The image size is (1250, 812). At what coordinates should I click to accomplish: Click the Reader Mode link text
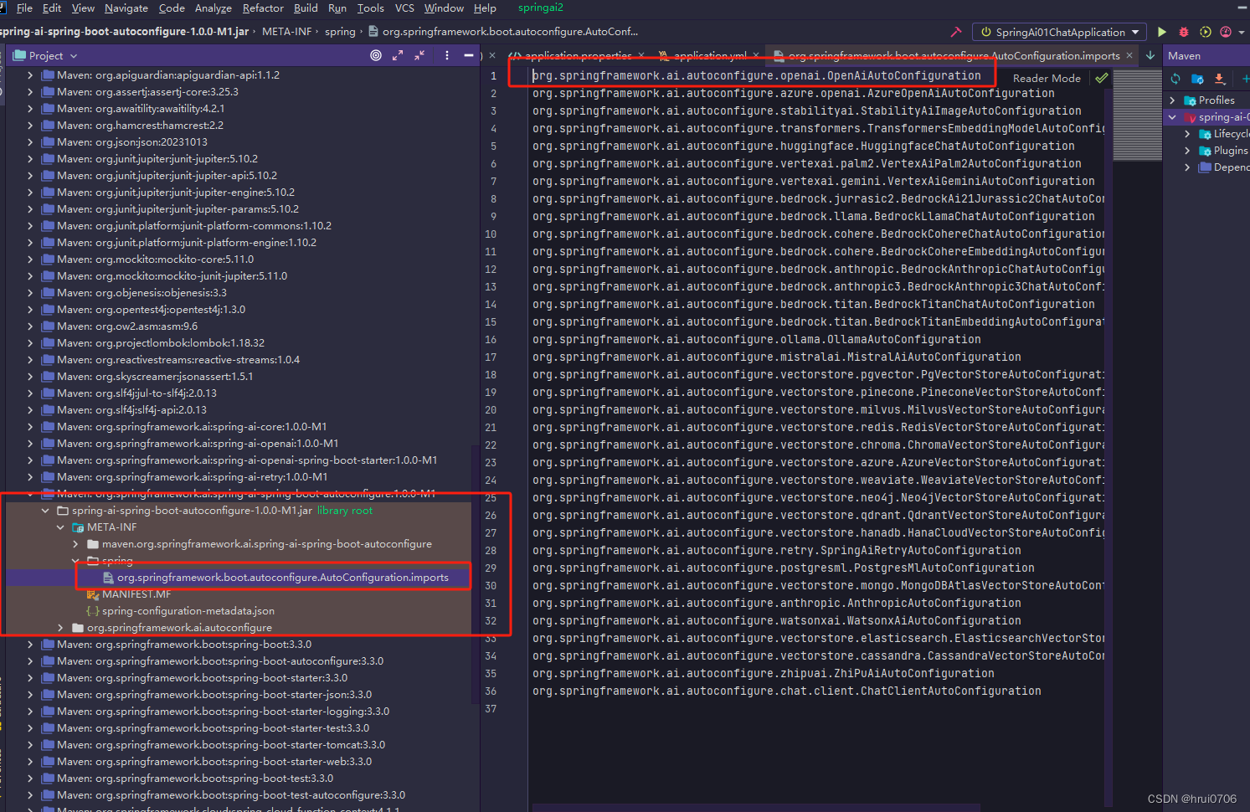[1046, 78]
